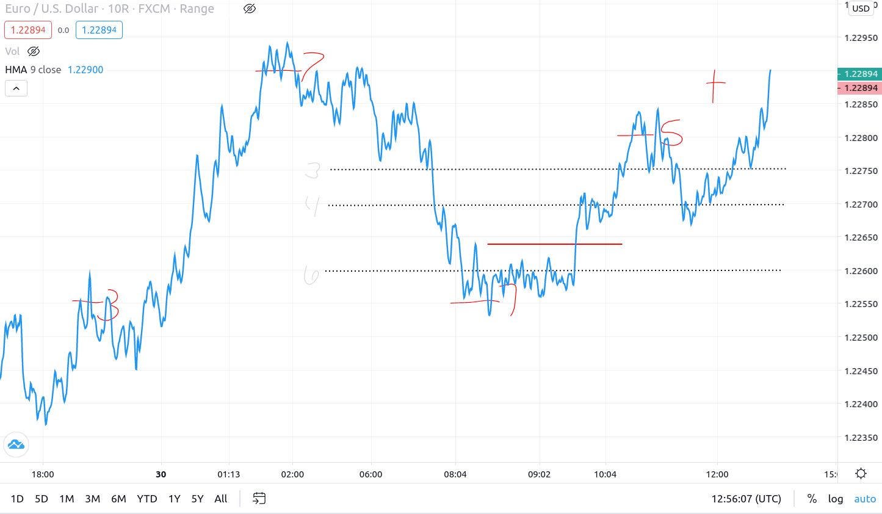
Task: Open the go-to-date calendar icon
Action: point(259,499)
